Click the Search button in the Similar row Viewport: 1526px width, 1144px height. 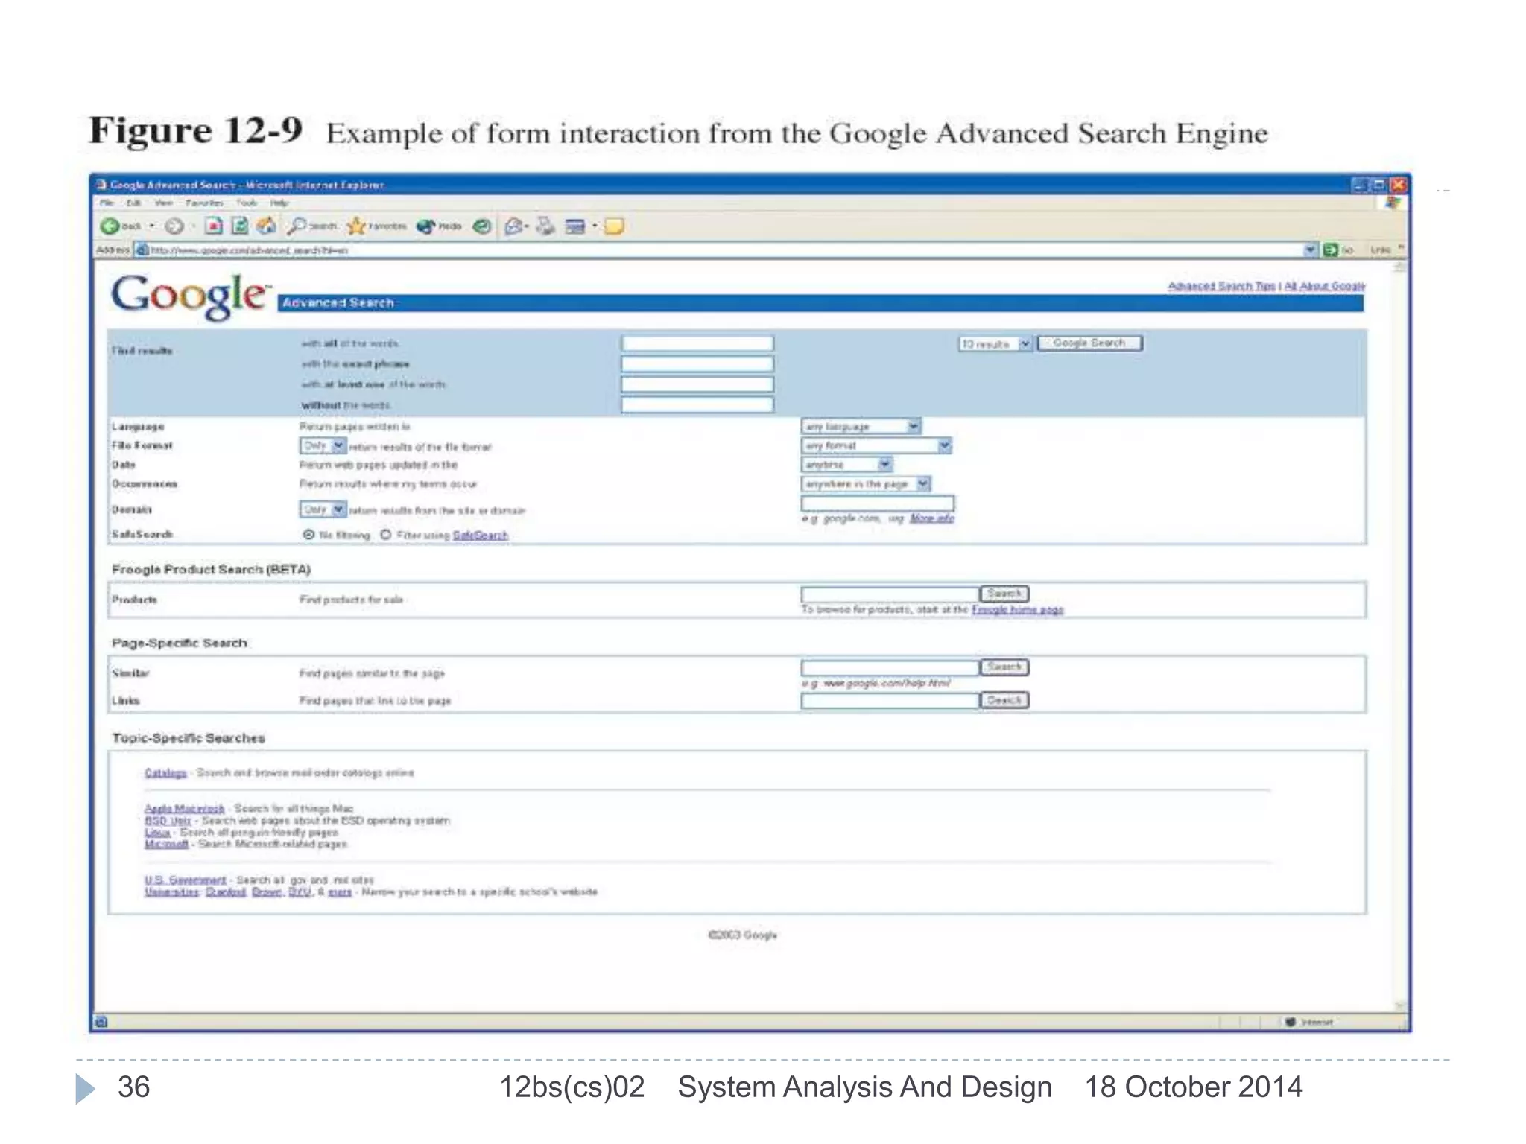(x=1004, y=667)
